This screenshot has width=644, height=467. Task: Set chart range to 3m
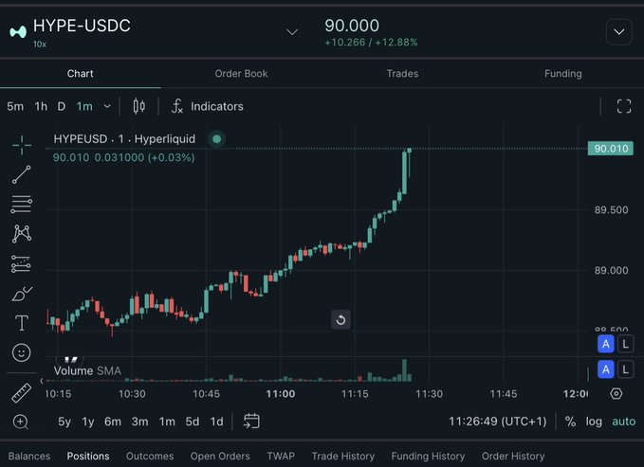pyautogui.click(x=139, y=422)
